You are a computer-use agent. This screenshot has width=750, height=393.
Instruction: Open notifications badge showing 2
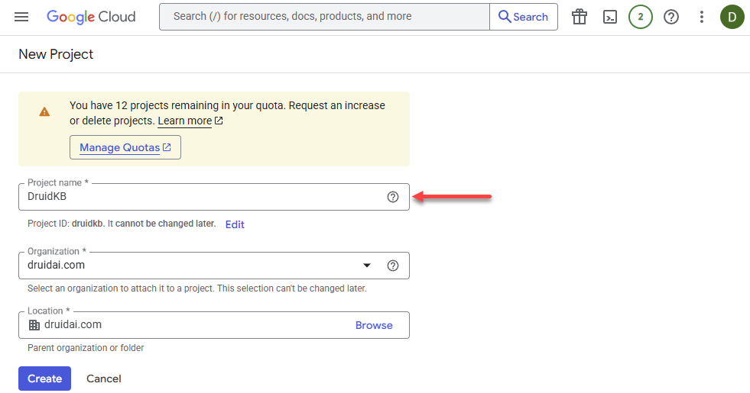coord(641,18)
